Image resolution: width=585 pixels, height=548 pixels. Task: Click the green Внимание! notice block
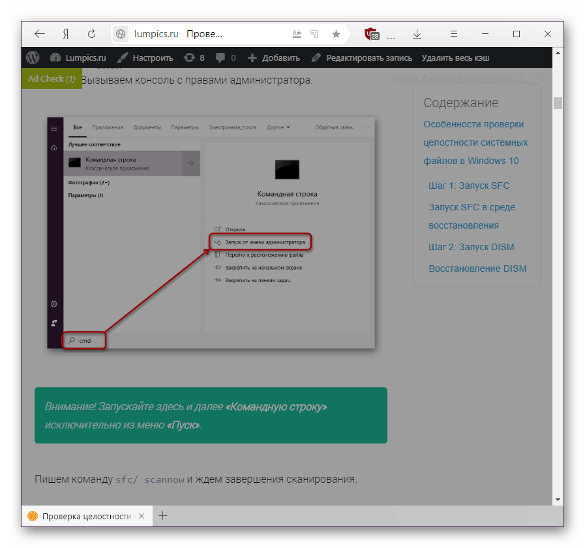[211, 415]
